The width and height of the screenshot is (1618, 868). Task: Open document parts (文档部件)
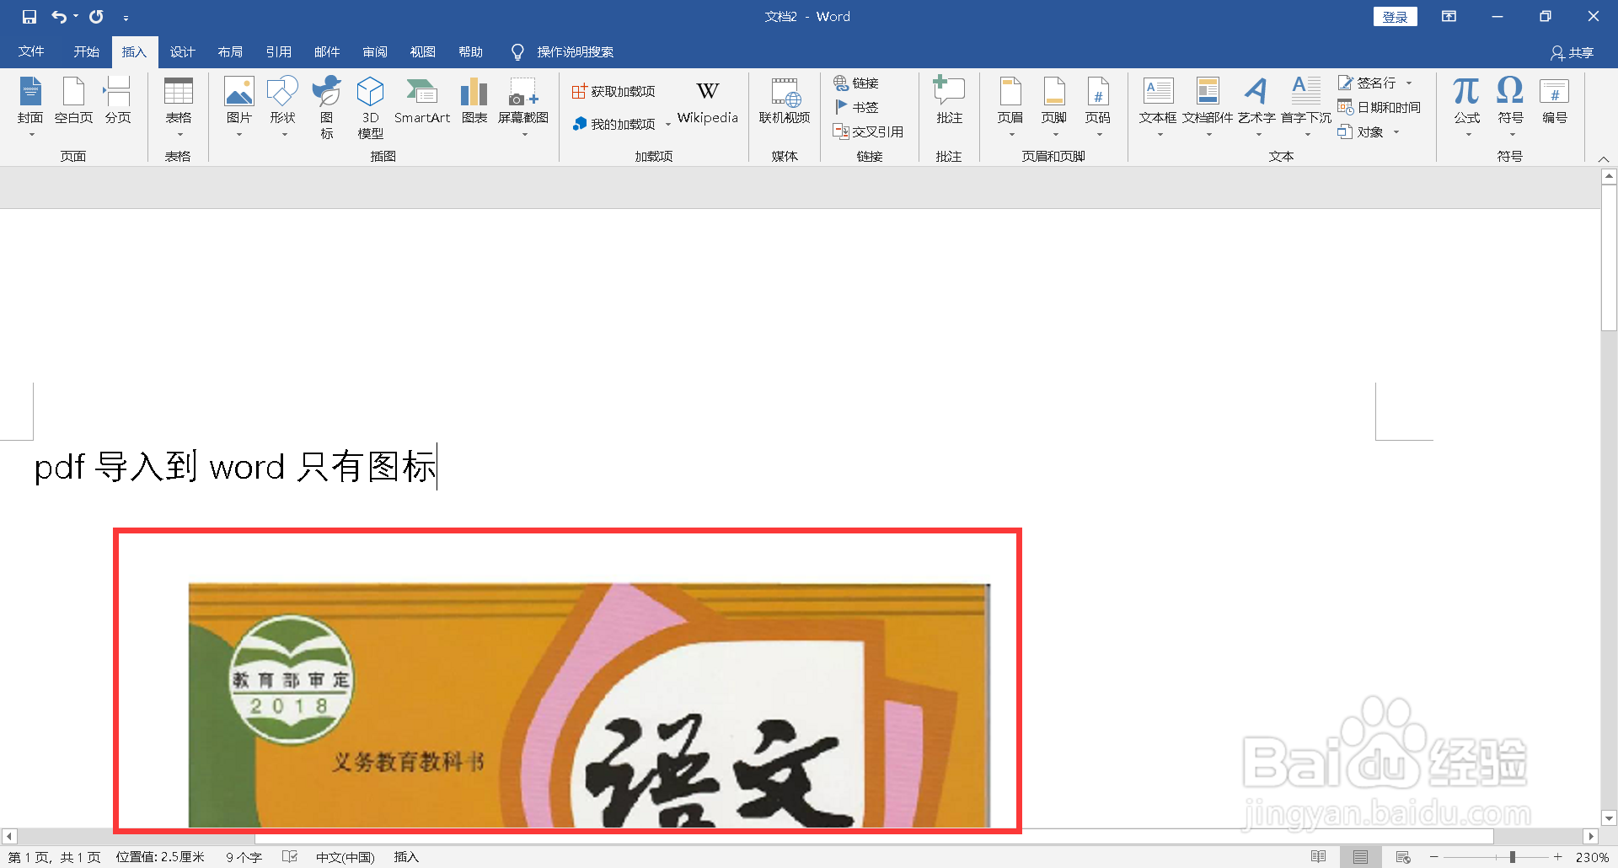coord(1208,107)
